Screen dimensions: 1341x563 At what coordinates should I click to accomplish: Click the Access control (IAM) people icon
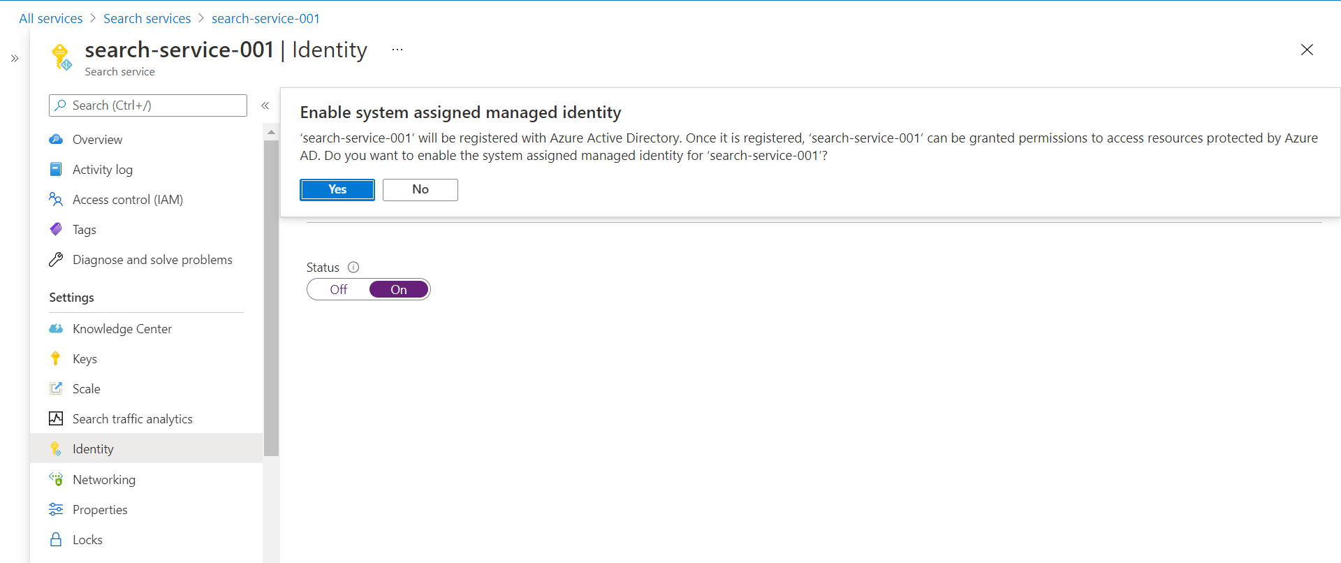click(56, 199)
